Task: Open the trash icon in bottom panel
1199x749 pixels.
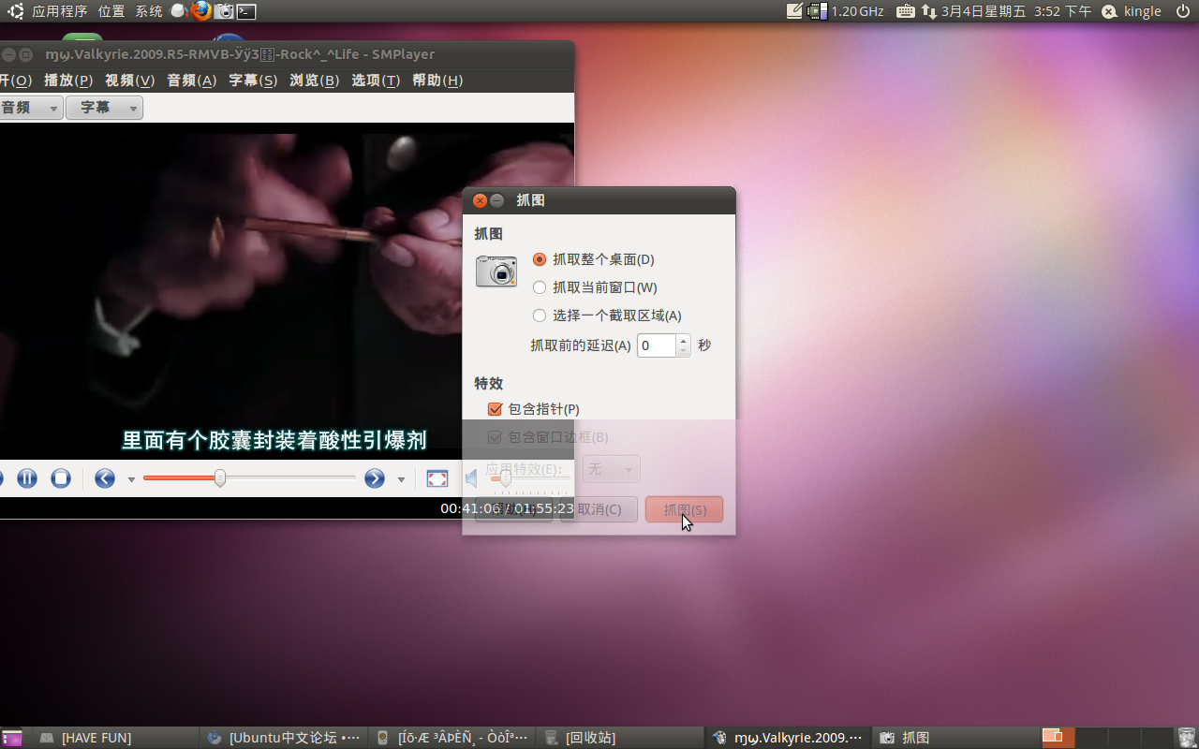Action: (x=1186, y=738)
